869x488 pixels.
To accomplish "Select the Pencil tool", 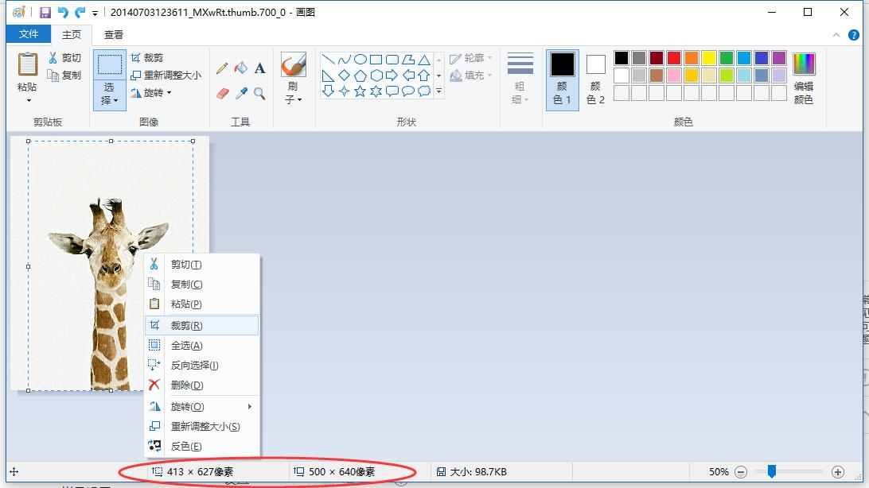I will click(x=222, y=68).
